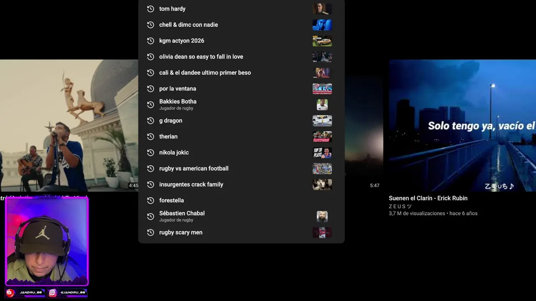Open the Z E U S channel link
The width and height of the screenshot is (536, 301).
coord(400,207)
